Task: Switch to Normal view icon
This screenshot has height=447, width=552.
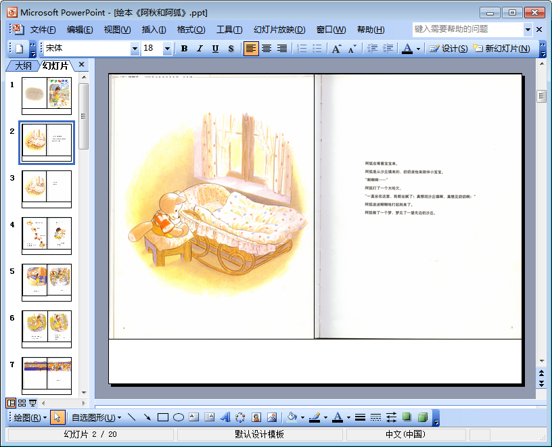Action: pyautogui.click(x=11, y=403)
